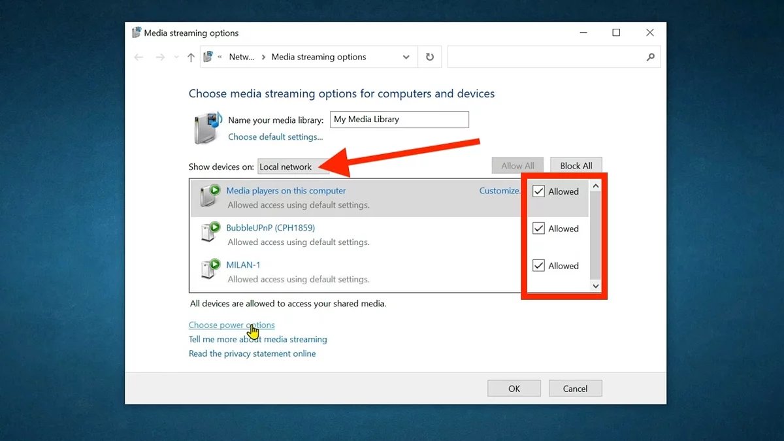Click the device list scrollbar down arrow

tap(595, 286)
